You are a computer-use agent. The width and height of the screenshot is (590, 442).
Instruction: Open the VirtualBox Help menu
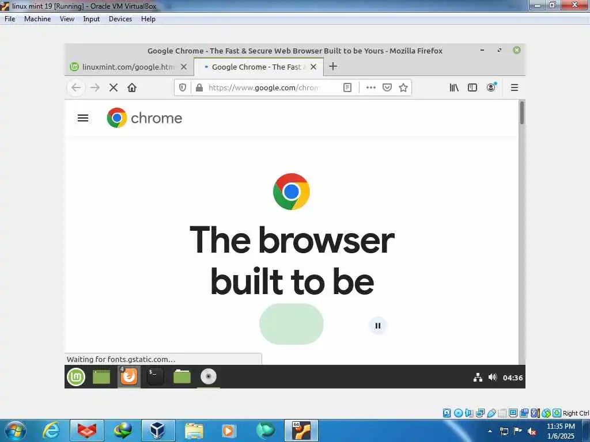[148, 19]
